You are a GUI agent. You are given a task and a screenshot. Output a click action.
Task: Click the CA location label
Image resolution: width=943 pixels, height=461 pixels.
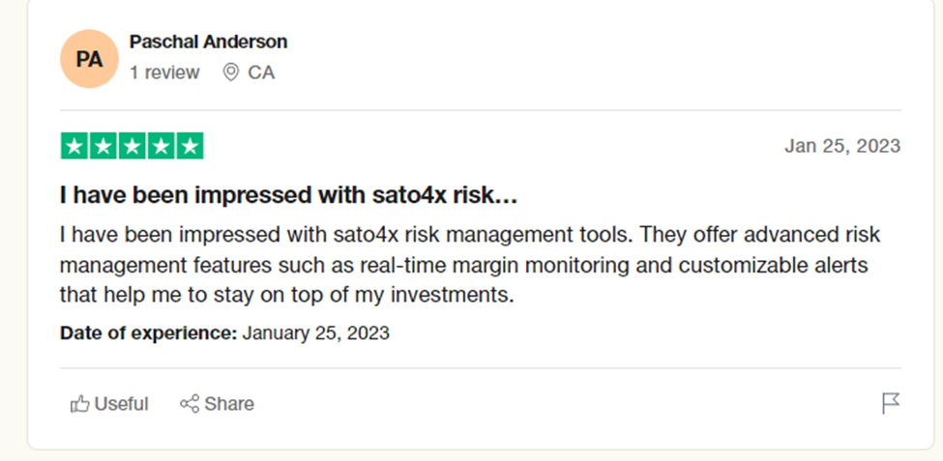[x=261, y=72]
